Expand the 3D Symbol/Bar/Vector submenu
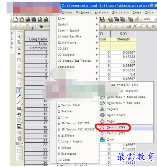Screen dimensions: 157x167 pyautogui.click(x=77, y=61)
